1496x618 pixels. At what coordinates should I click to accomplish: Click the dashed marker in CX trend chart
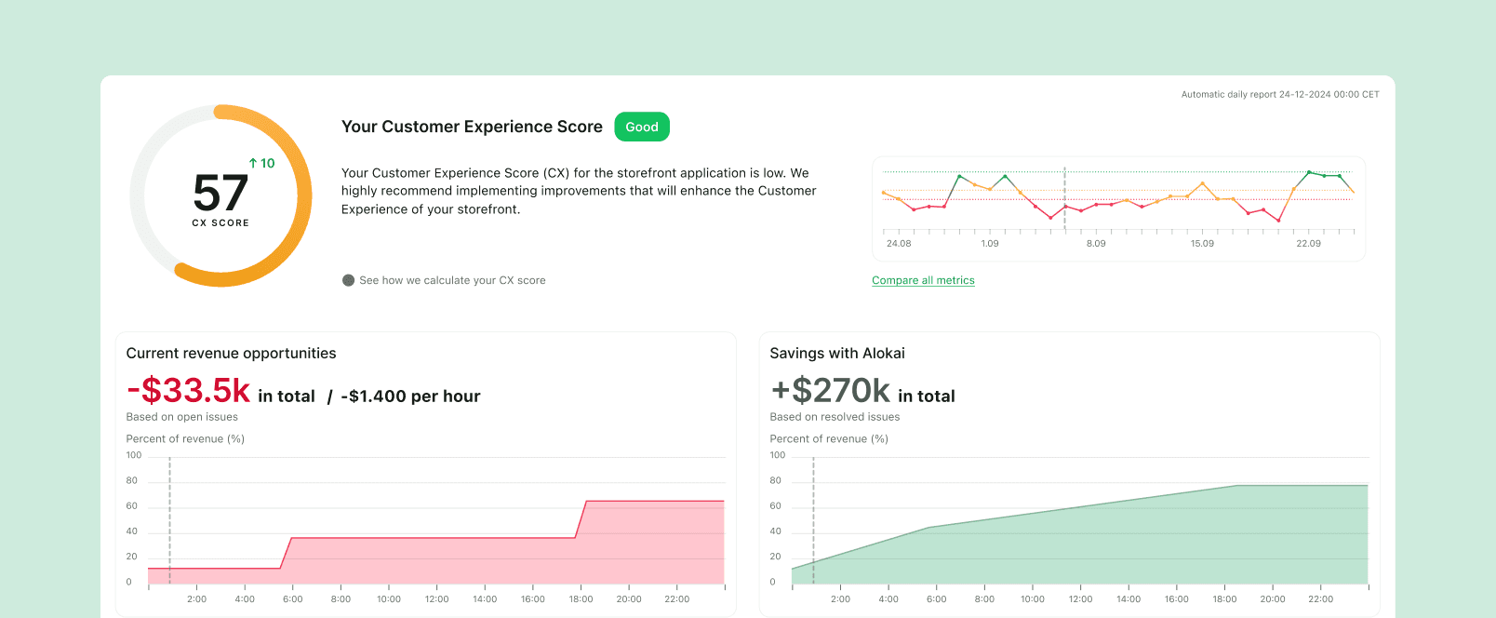pos(1064,199)
